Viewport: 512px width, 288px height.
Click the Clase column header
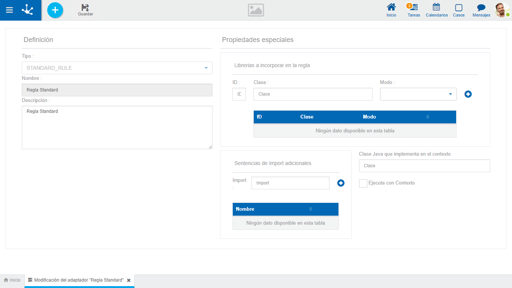(307, 117)
